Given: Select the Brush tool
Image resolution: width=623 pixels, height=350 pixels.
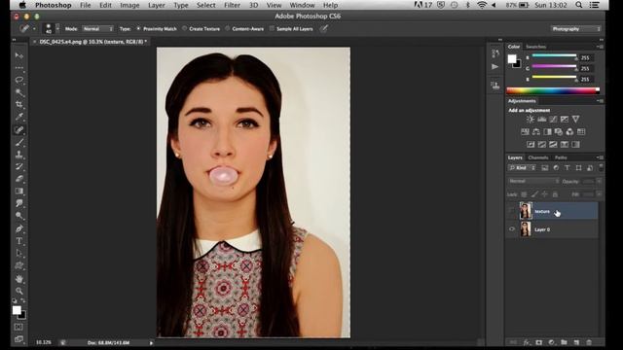Looking at the screenshot, I should point(19,142).
